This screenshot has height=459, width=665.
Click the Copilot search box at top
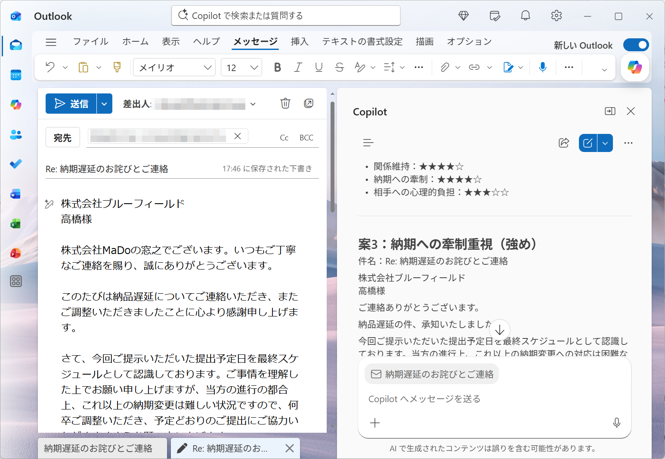pos(286,16)
